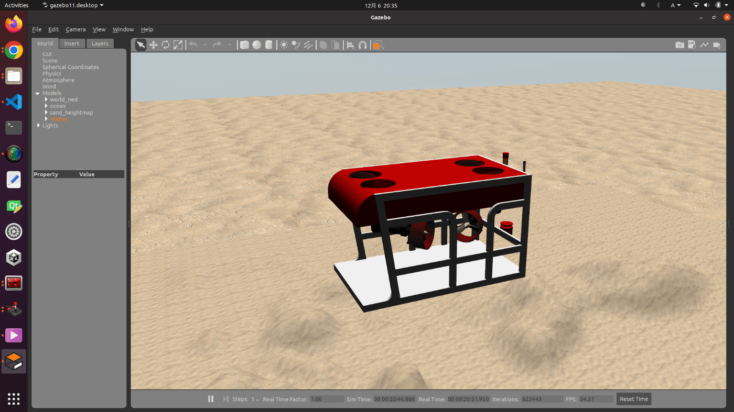734x412 pixels.
Task: Expand the rexrov model entry
Action: coord(46,119)
